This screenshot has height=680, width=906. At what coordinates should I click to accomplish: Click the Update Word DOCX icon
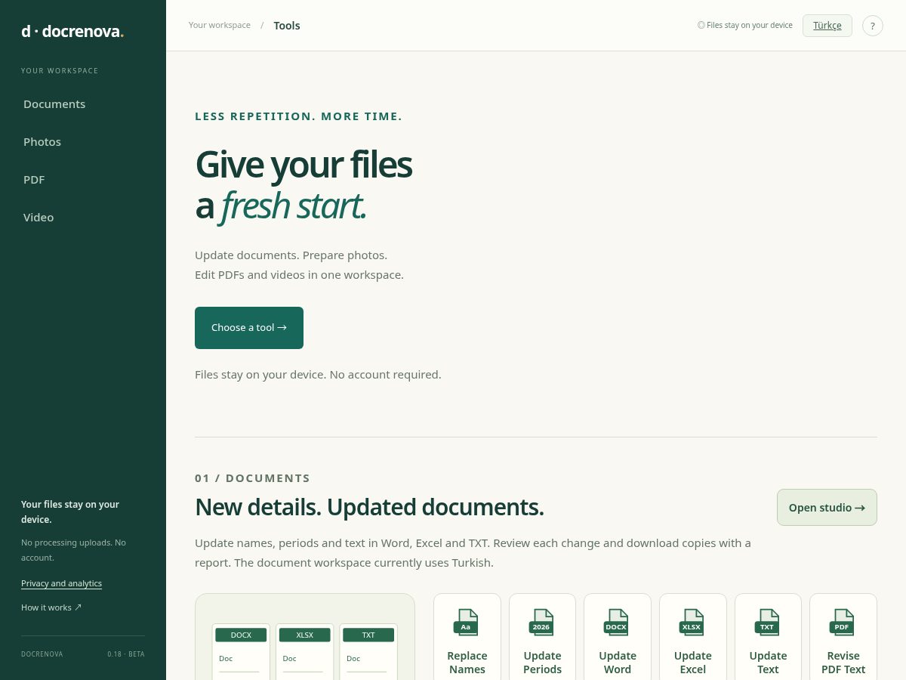pyautogui.click(x=617, y=623)
